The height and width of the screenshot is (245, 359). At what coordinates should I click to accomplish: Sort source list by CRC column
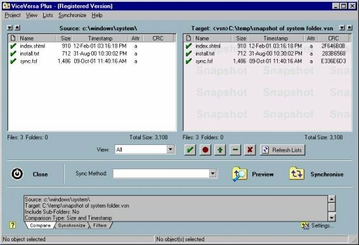(x=158, y=38)
